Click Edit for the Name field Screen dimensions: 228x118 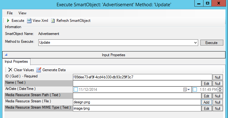click(206, 84)
